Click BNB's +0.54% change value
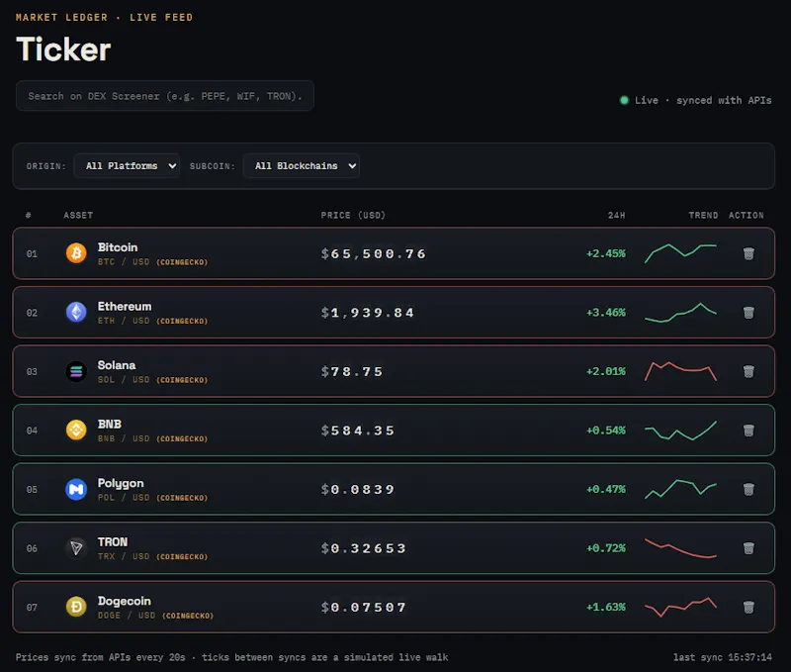 tap(606, 431)
